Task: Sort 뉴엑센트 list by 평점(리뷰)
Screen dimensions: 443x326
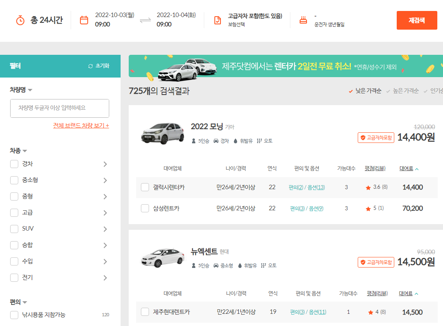Action: pyautogui.click(x=377, y=294)
